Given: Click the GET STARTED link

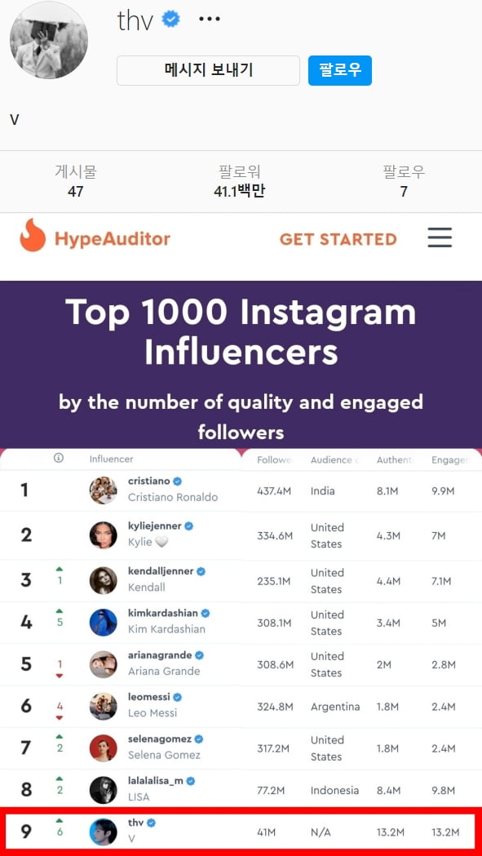Looking at the screenshot, I should point(338,239).
